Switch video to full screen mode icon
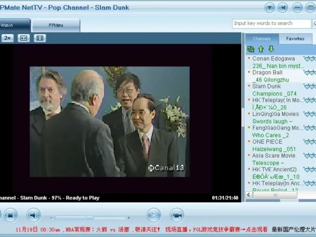The image size is (316, 237). [x=40, y=38]
